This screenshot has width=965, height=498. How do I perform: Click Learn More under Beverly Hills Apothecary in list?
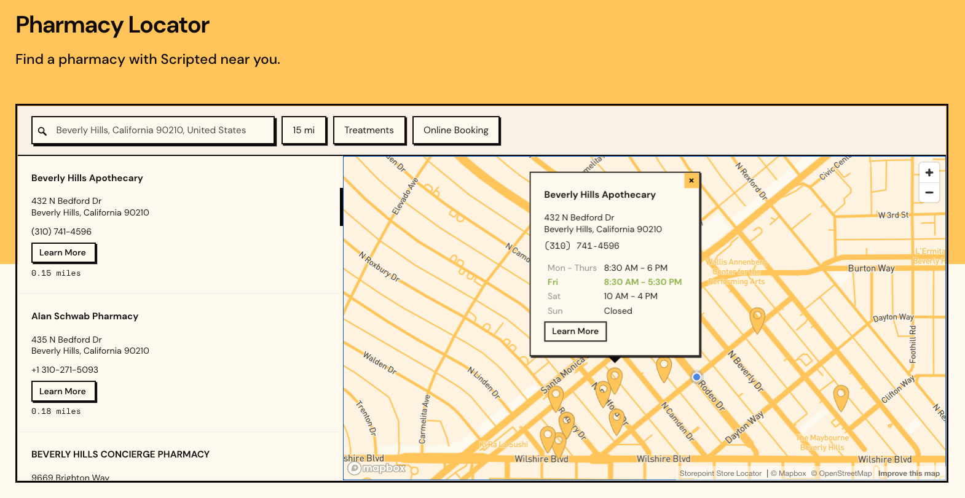point(63,252)
